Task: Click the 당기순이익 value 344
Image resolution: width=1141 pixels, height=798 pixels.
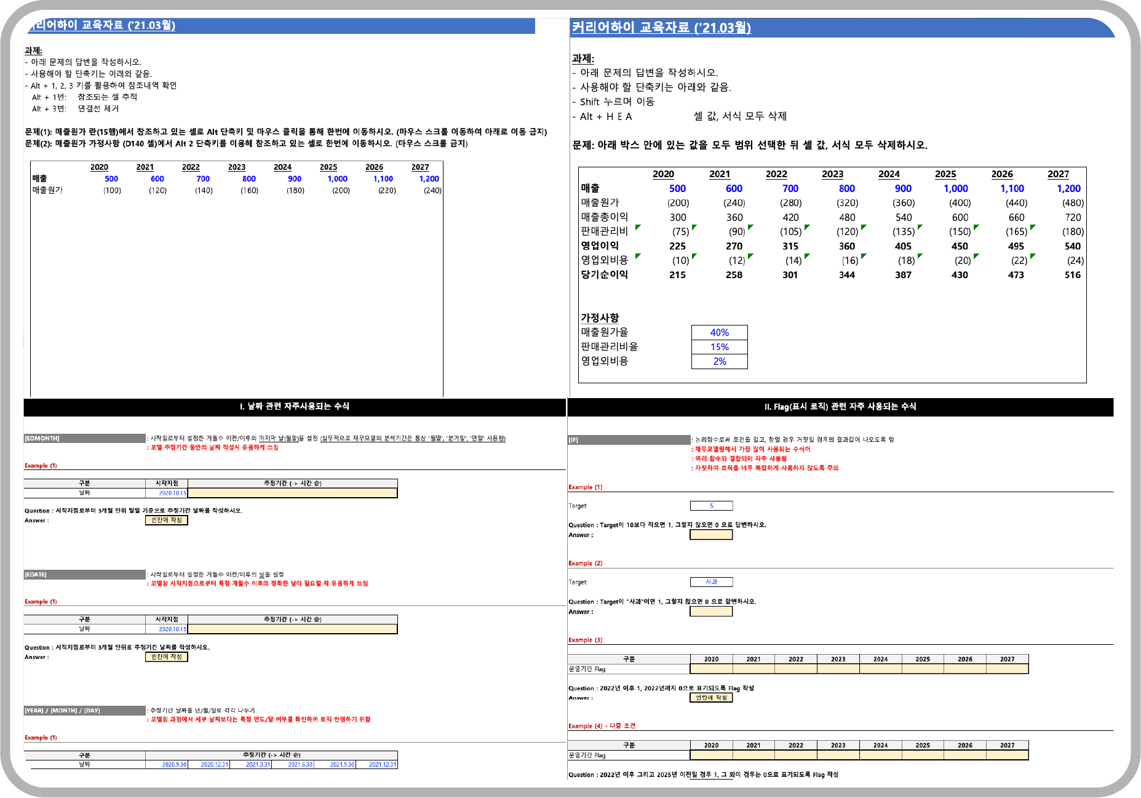Action: click(846, 275)
